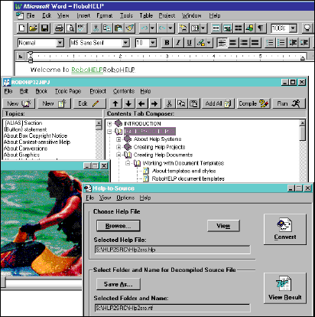The height and width of the screenshot is (317, 315).
Task: Click the Paste clipboard icon in Word toolbar
Action: 119,28
